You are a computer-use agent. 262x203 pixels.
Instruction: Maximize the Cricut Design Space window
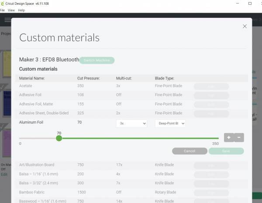(250, 3)
